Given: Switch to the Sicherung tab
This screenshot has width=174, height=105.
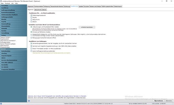Looking at the screenshot, I should coord(67,7).
